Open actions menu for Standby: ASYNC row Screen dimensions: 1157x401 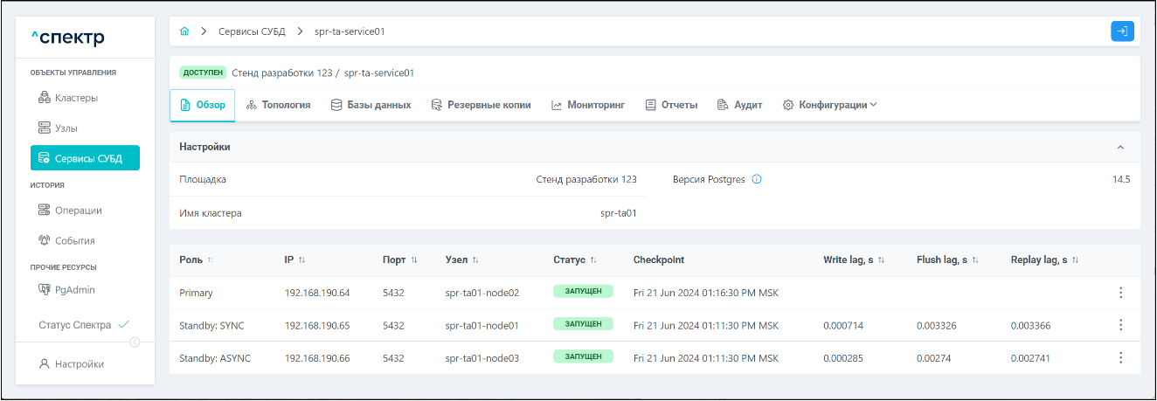tap(1120, 357)
